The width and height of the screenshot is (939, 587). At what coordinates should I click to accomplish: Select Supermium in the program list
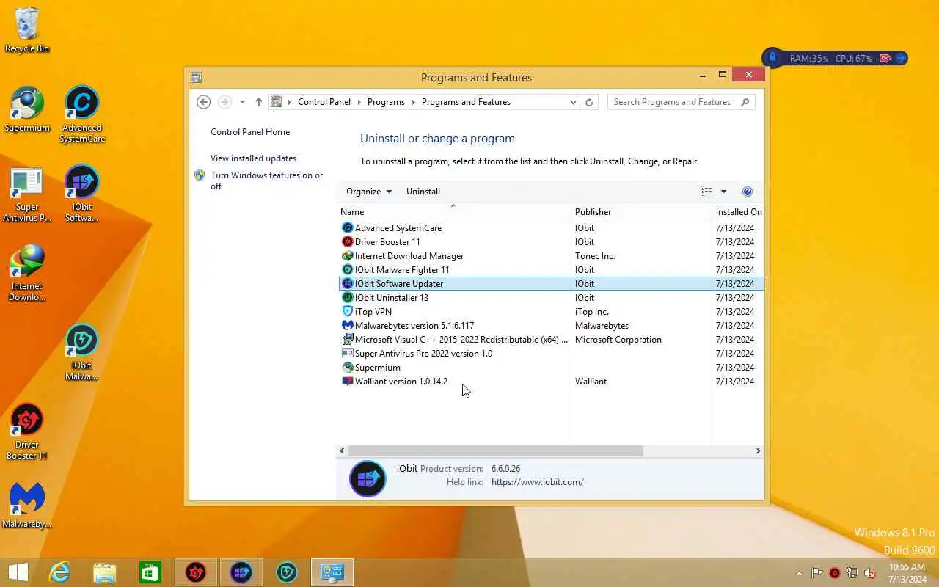(x=550, y=368)
